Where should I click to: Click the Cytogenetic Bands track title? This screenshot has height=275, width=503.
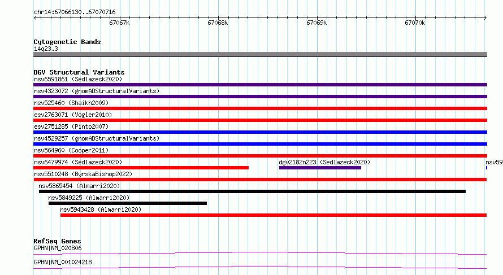(67, 42)
